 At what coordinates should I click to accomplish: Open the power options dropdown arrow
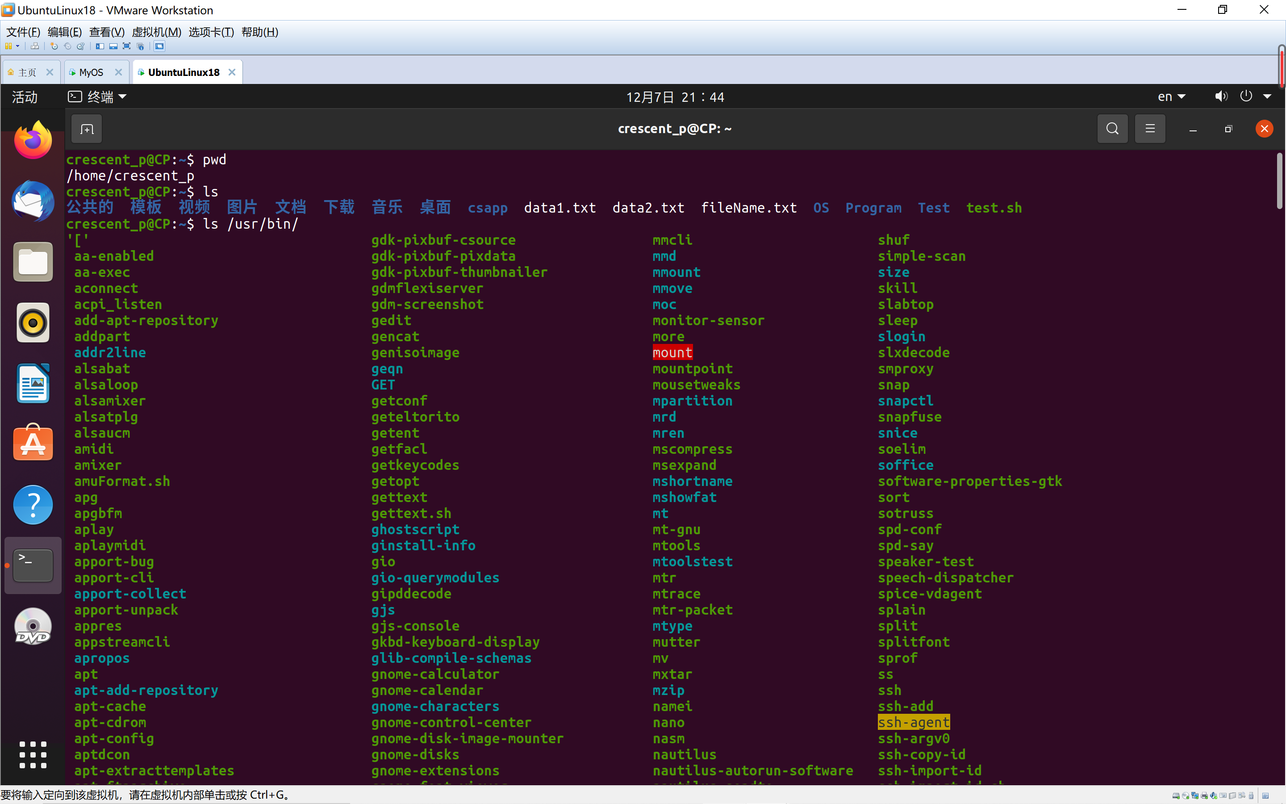[17, 46]
